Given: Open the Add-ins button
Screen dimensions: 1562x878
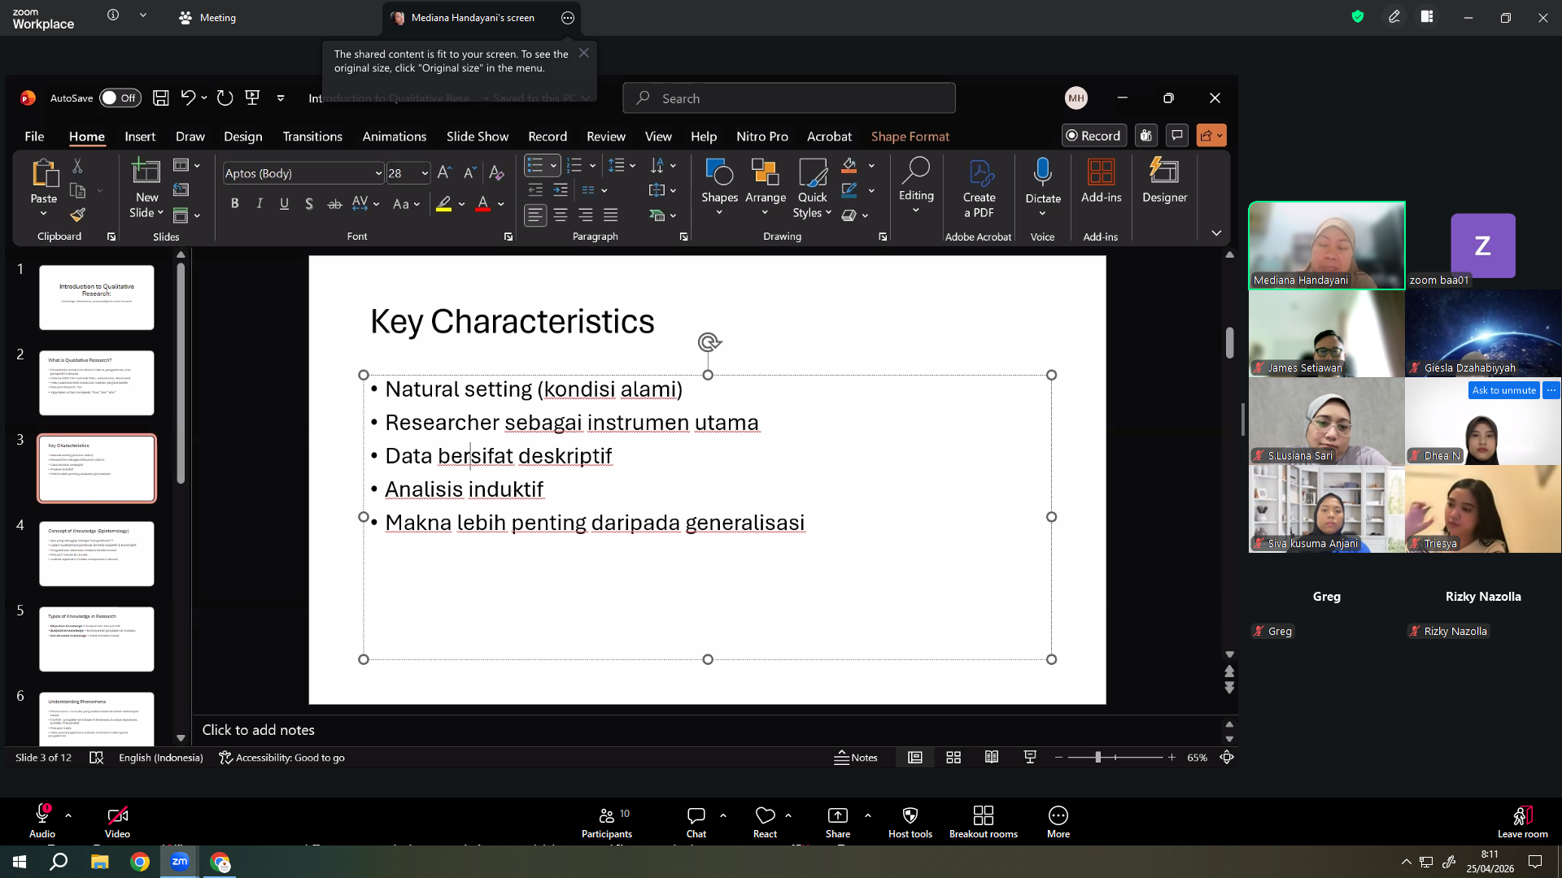Looking at the screenshot, I should pos(1102,180).
